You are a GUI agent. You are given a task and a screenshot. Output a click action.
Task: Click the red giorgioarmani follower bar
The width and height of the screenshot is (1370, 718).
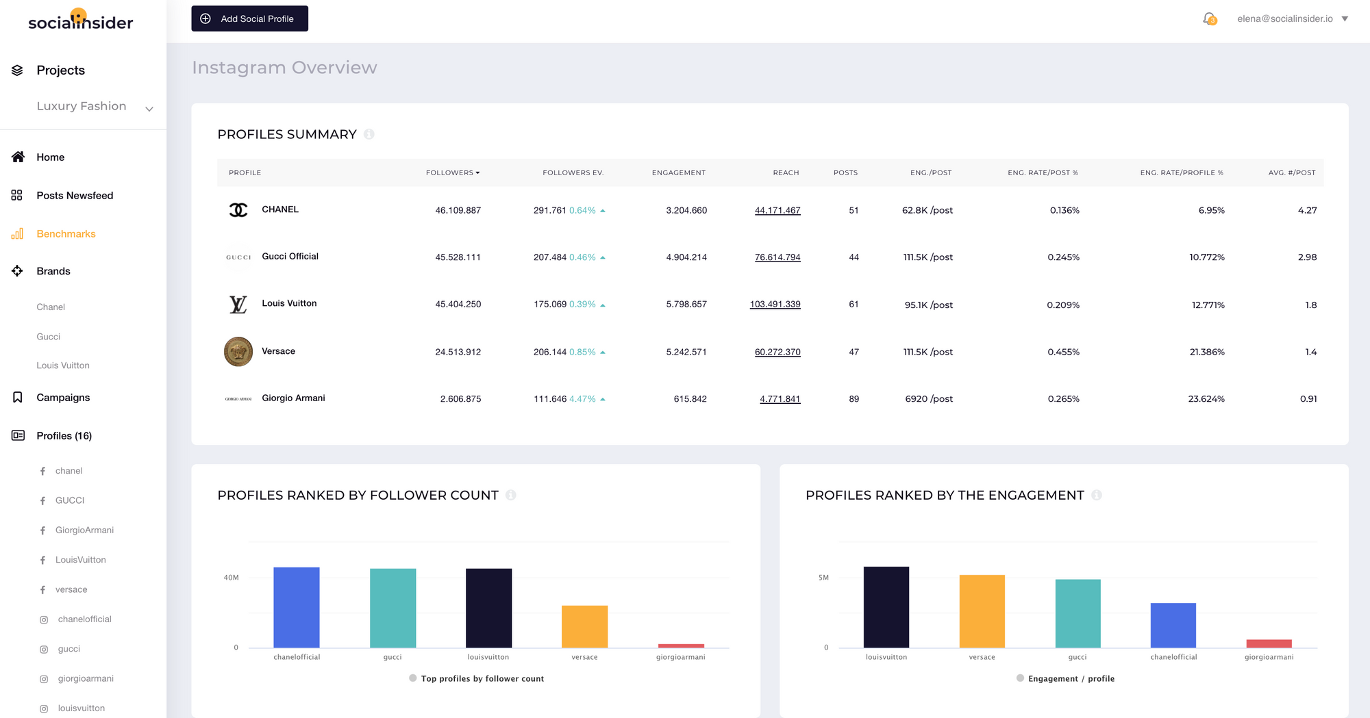click(681, 645)
